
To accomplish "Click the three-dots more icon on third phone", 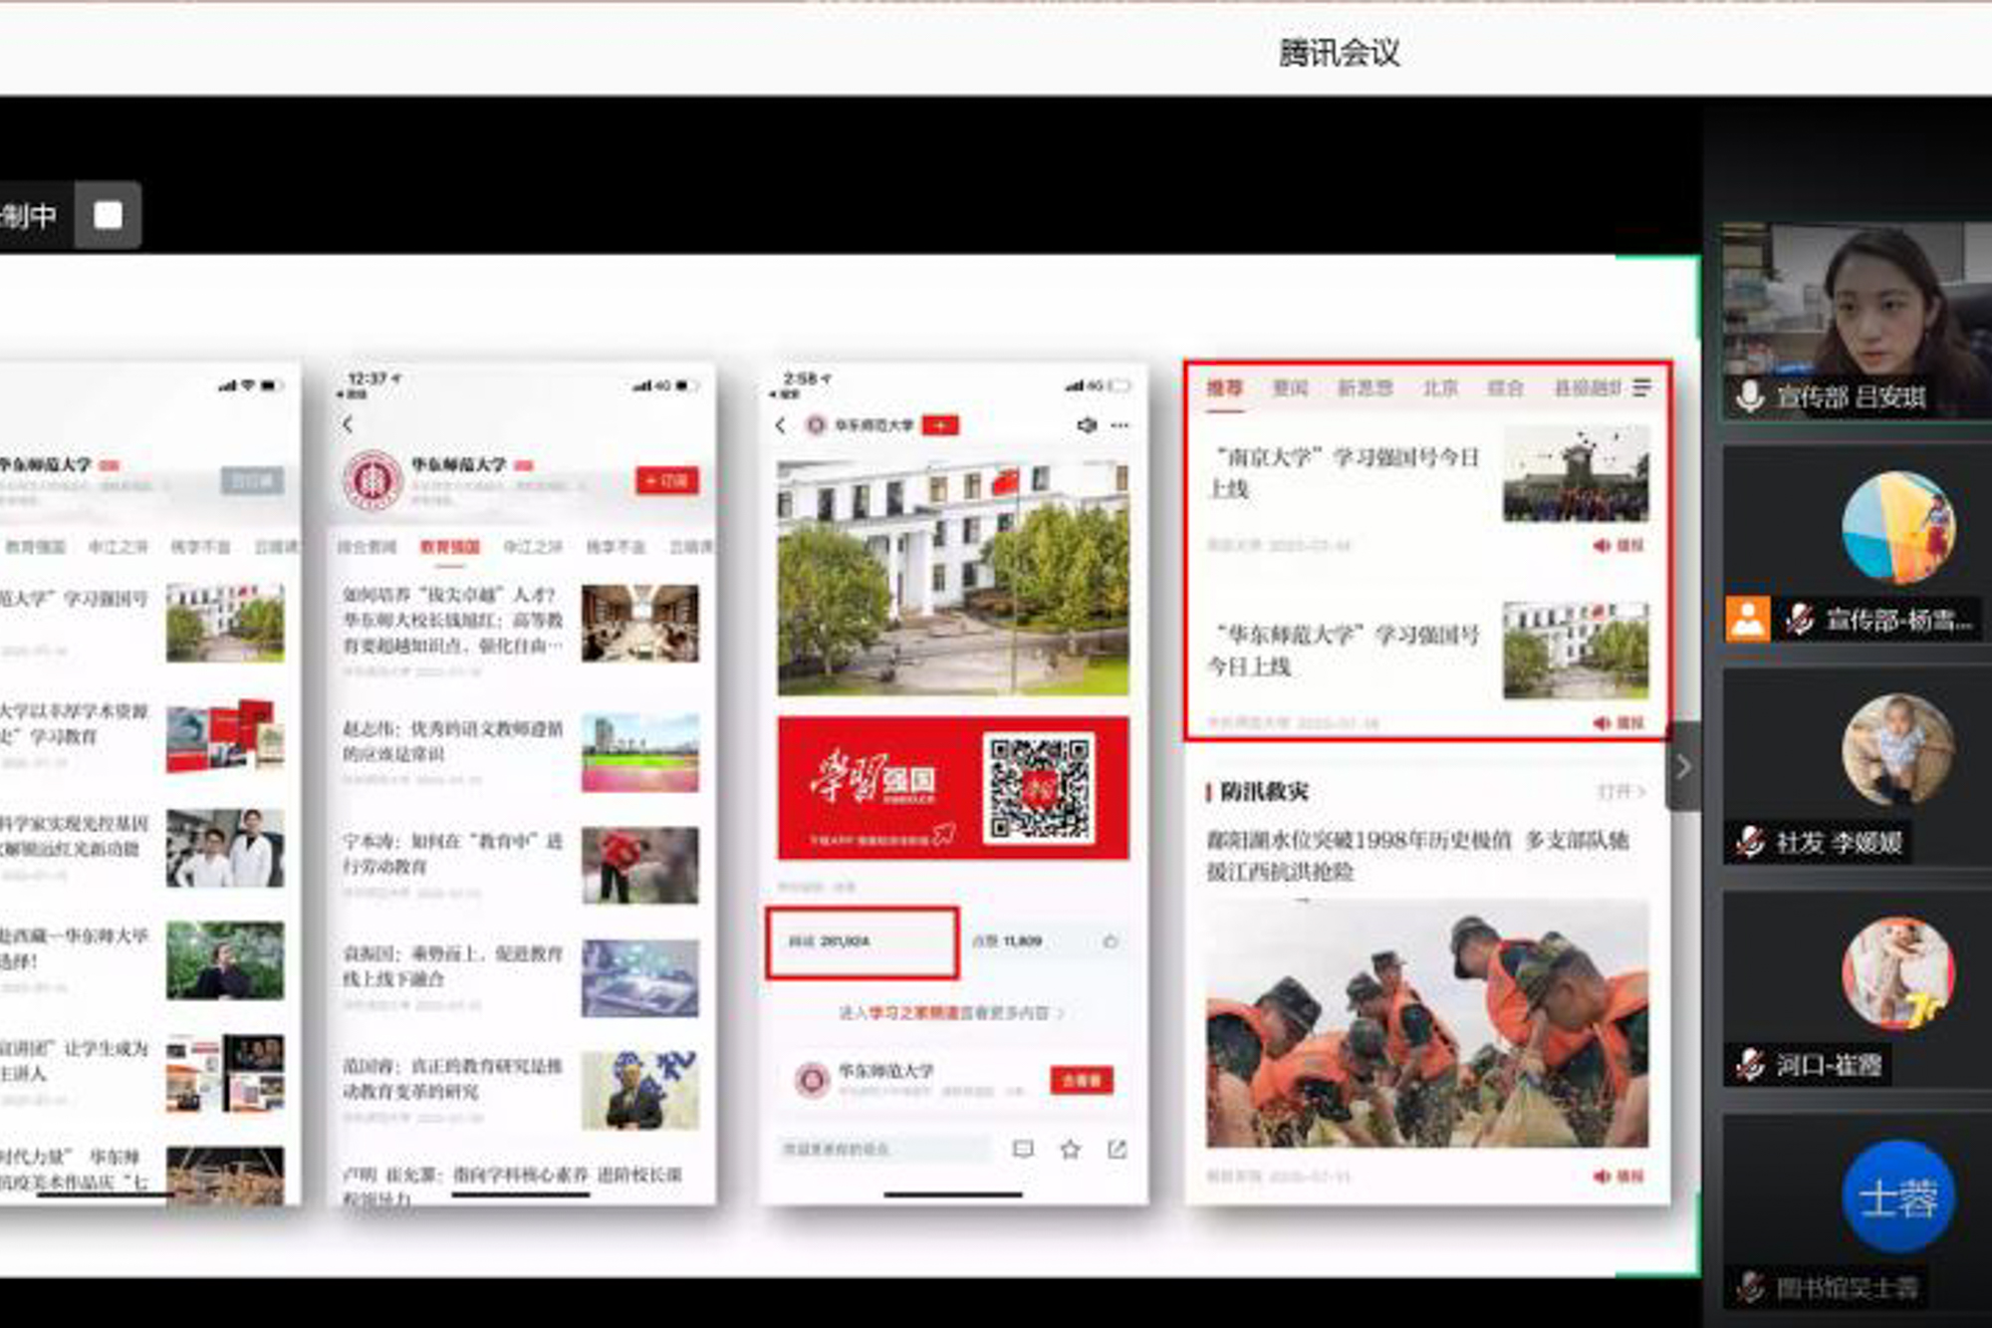I will 1120,425.
